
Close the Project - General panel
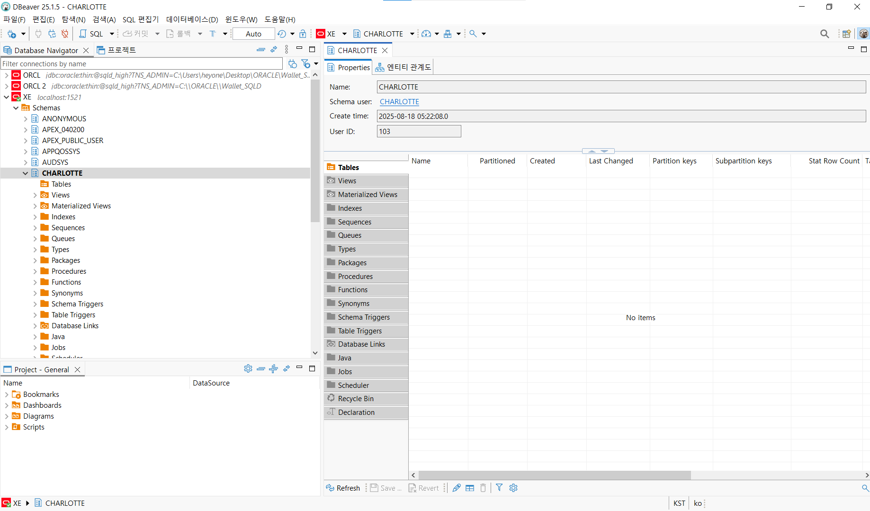coord(77,369)
